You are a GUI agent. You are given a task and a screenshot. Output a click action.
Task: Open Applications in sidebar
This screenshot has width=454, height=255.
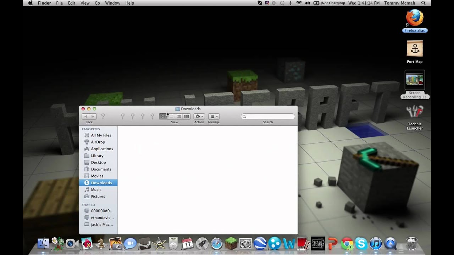pos(98,149)
